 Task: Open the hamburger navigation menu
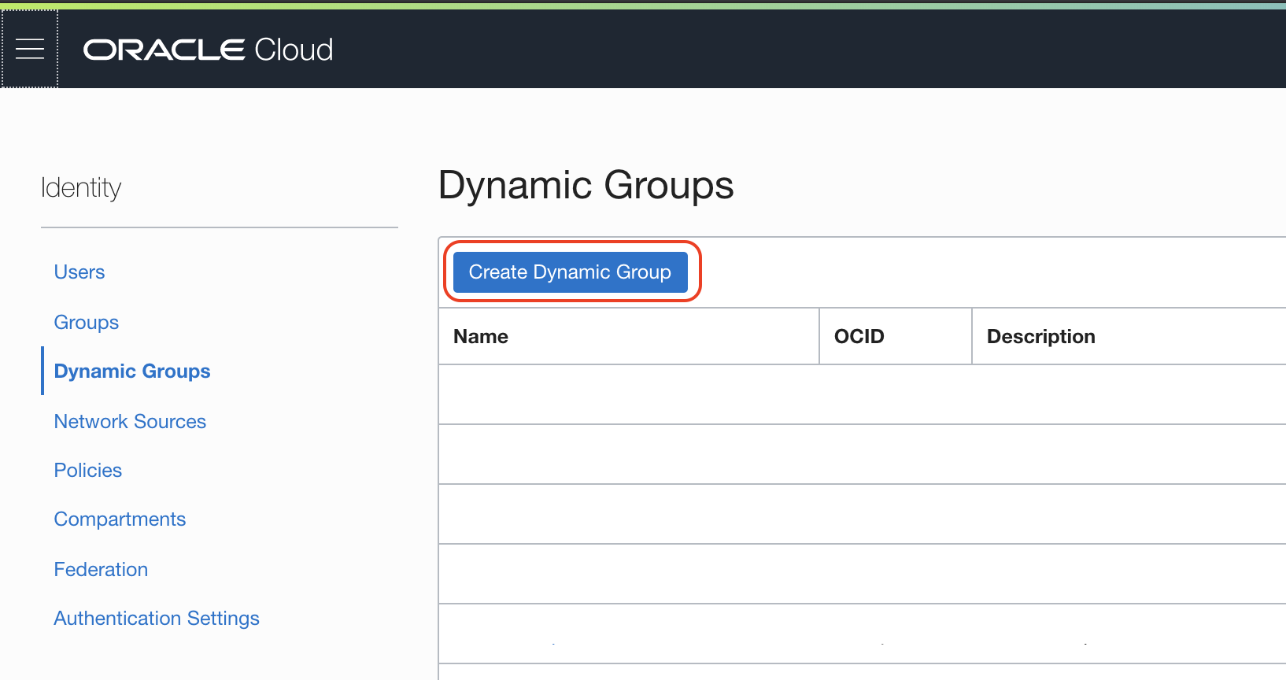[30, 49]
